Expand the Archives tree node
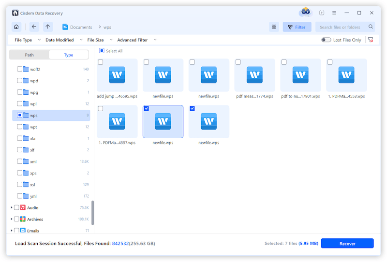 coord(11,219)
